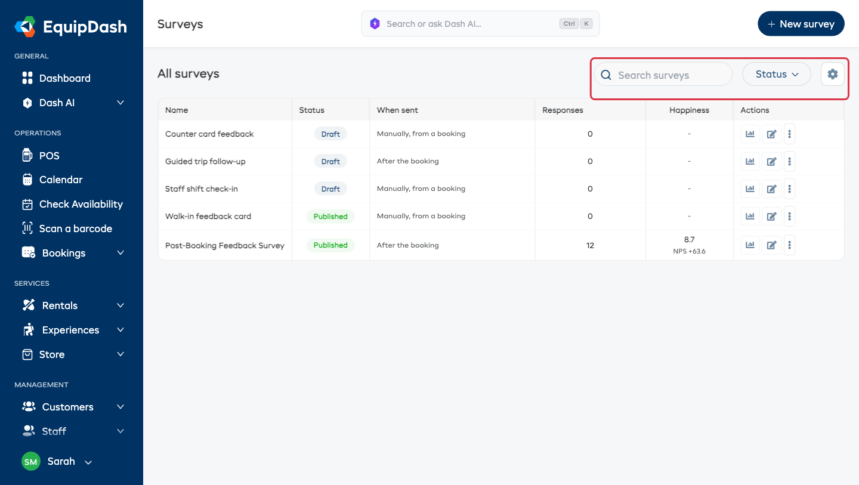Expand the Dash AI submenu chevron
This screenshot has height=485, width=859.
pos(120,103)
